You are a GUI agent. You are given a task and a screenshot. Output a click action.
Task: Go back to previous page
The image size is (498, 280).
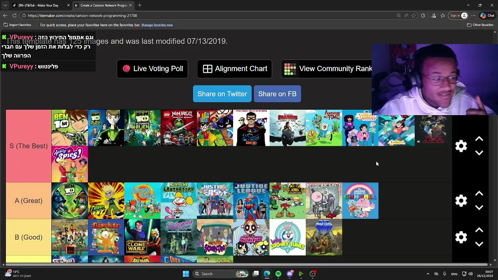pyautogui.click(x=5, y=16)
